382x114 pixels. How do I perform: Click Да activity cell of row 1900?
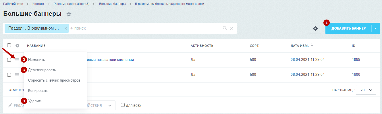pyautogui.click(x=193, y=75)
